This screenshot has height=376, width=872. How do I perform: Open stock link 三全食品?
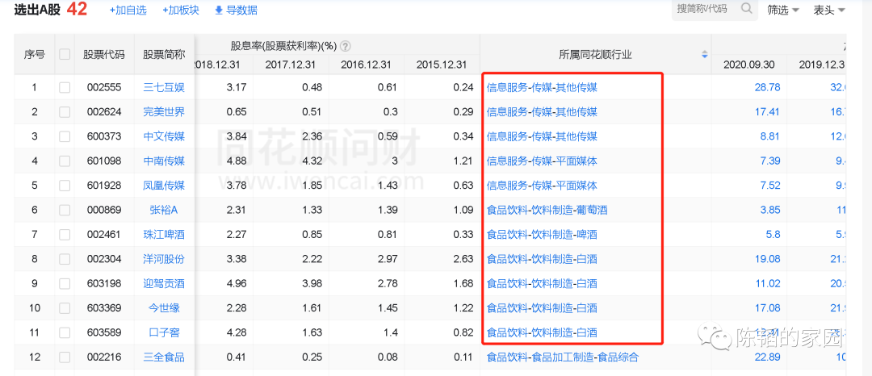click(x=163, y=357)
